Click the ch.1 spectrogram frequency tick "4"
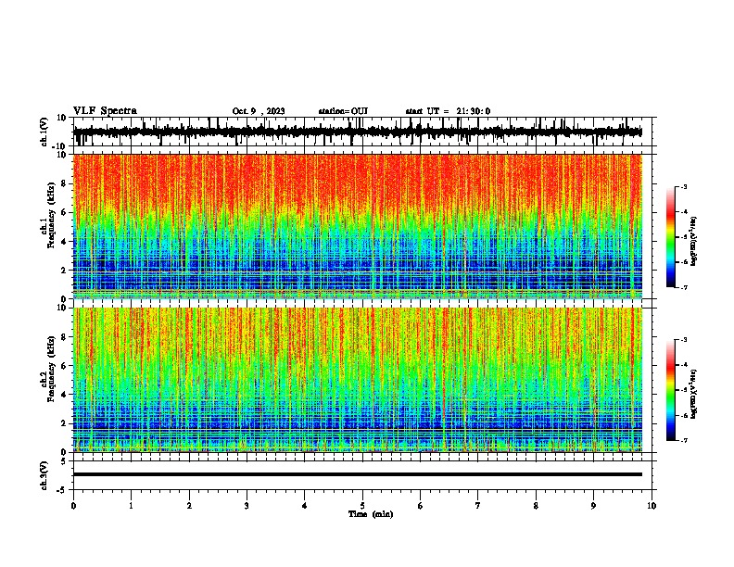Viewport: 734px width, 567px height. tap(64, 242)
